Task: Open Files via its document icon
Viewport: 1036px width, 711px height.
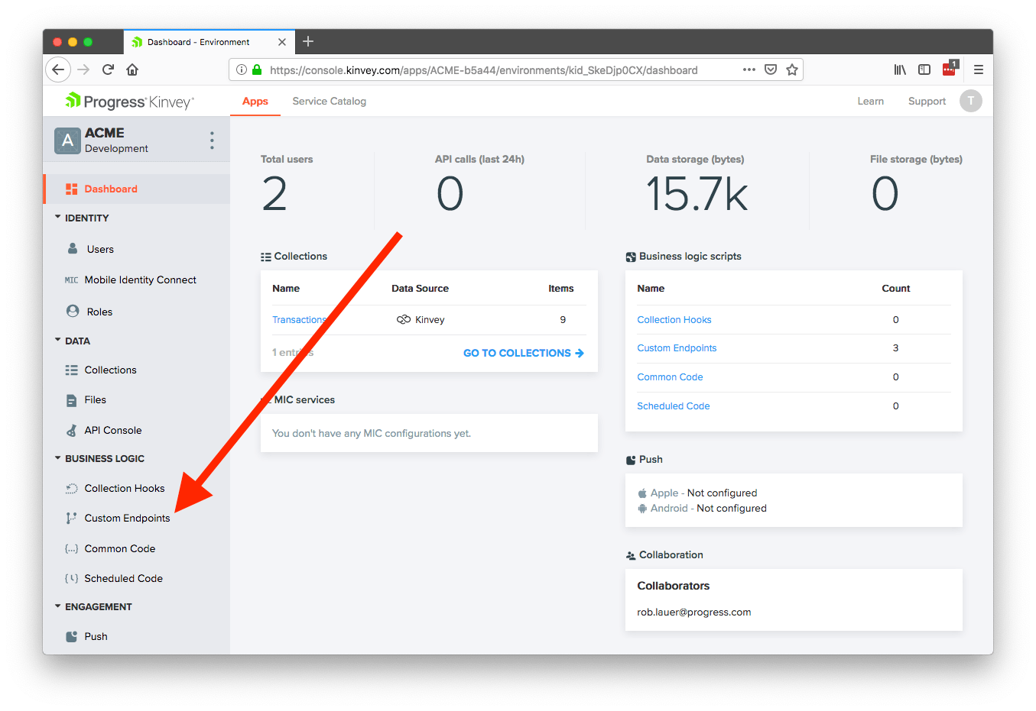Action: [x=72, y=400]
